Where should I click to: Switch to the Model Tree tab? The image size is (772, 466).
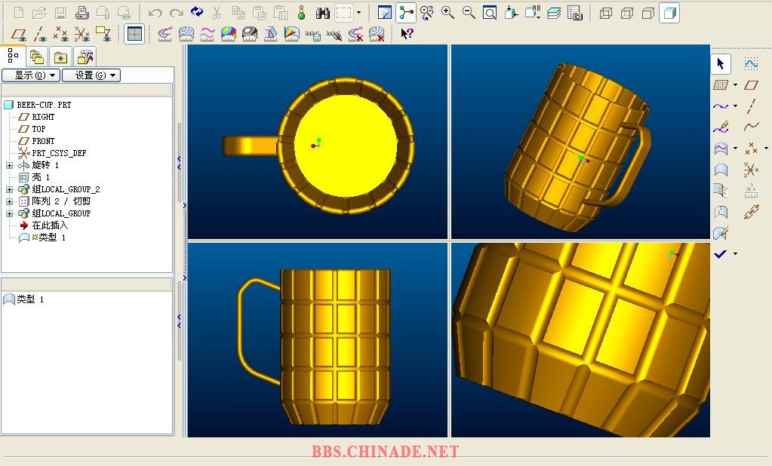click(x=14, y=56)
